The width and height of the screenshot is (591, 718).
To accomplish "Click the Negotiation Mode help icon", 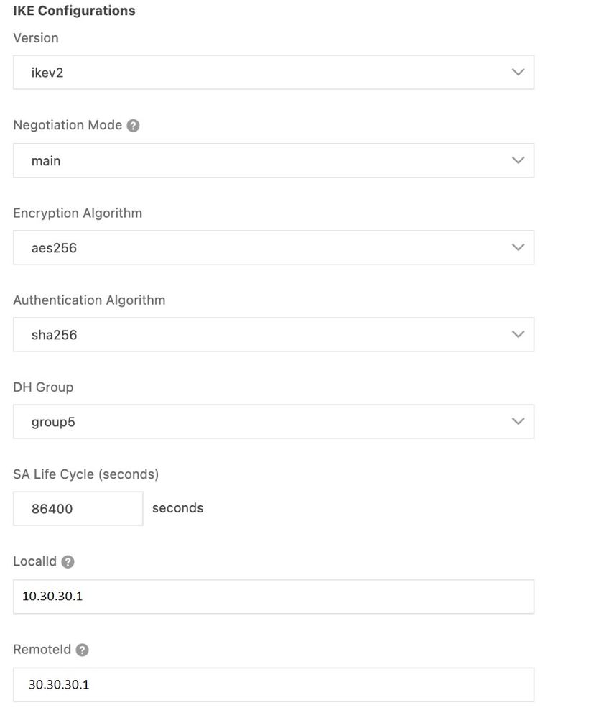I will coord(133,126).
